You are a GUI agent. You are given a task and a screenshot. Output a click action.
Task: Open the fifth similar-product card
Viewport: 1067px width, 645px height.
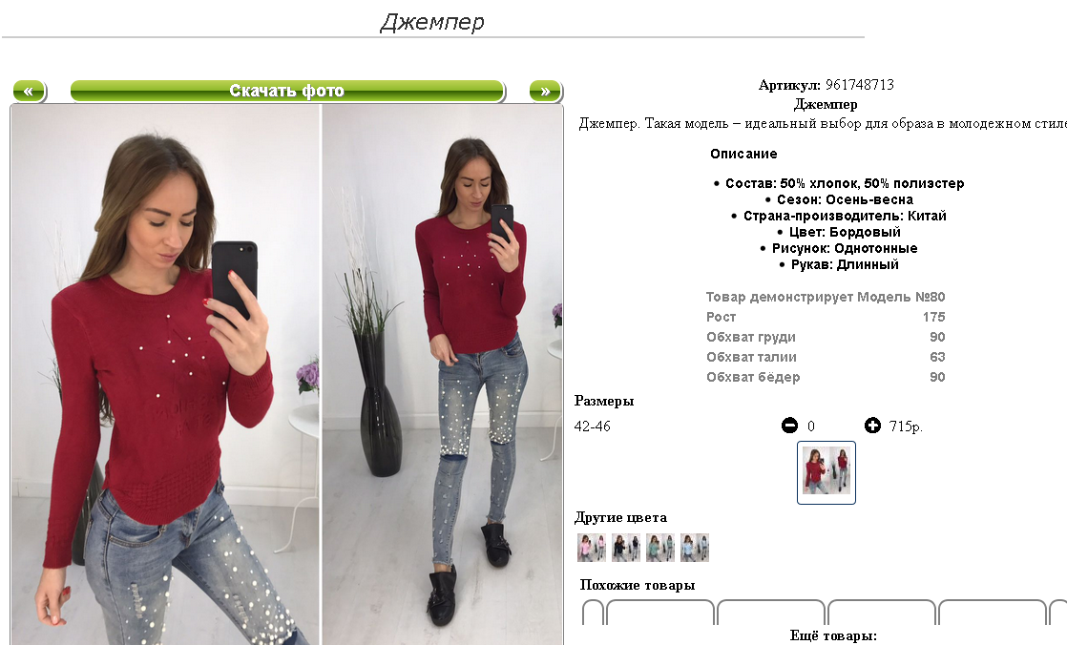pos(993,613)
